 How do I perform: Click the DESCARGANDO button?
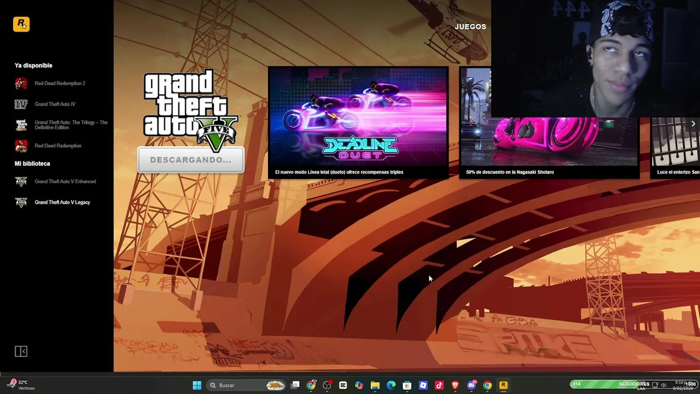(x=191, y=160)
